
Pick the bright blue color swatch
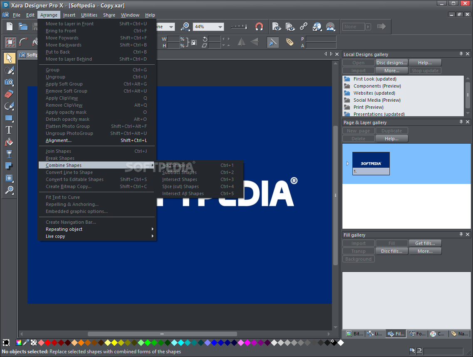tap(214, 342)
